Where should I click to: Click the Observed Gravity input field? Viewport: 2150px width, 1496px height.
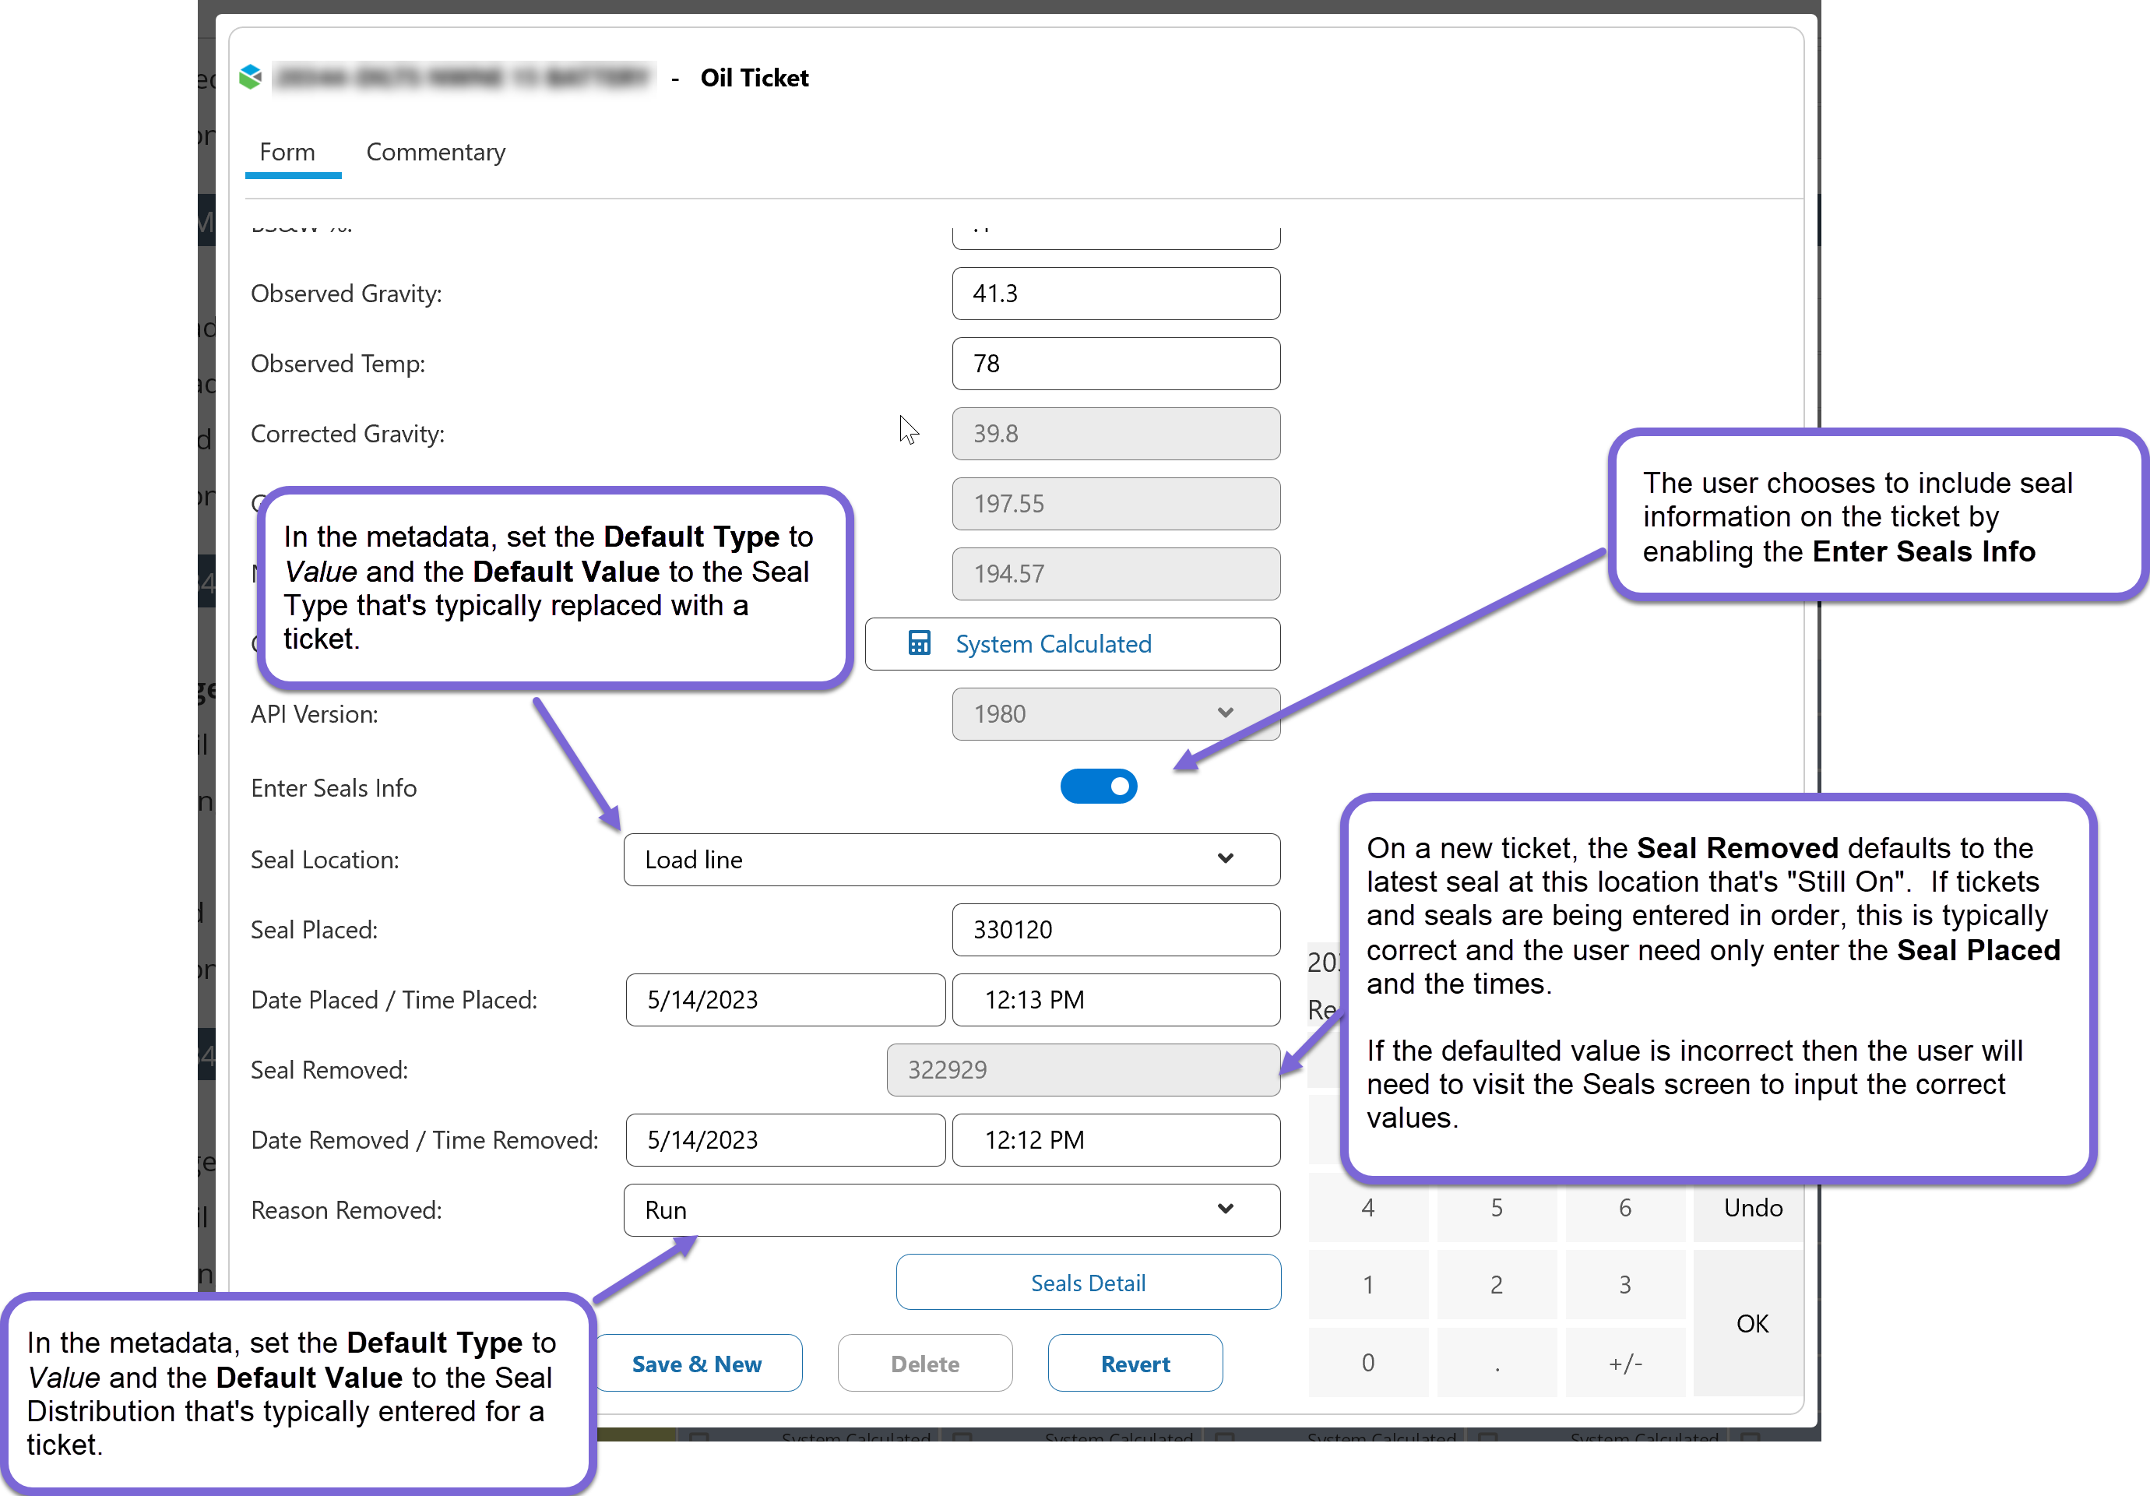[x=1114, y=294]
